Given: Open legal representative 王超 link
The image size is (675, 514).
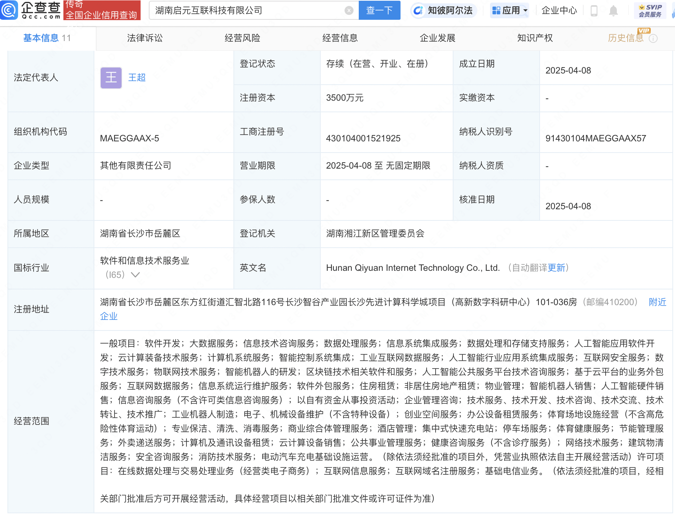Looking at the screenshot, I should click(137, 78).
